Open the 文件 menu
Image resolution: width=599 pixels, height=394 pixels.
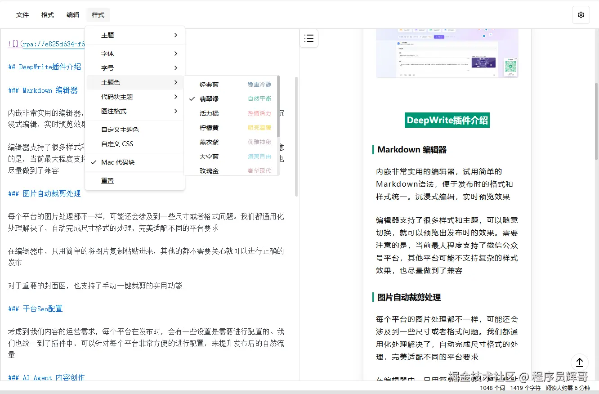pyautogui.click(x=22, y=15)
